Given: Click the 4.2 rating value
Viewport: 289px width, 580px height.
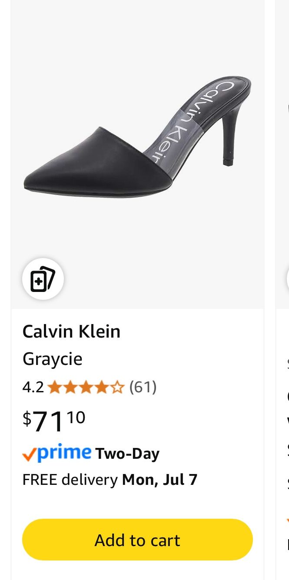Looking at the screenshot, I should tap(33, 387).
